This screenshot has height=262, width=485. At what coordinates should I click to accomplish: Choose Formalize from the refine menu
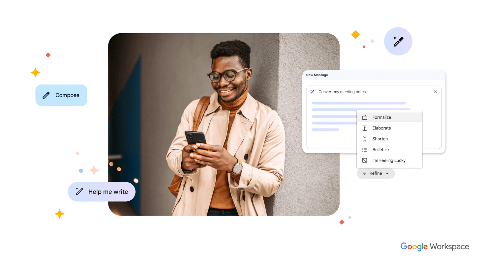[381, 117]
